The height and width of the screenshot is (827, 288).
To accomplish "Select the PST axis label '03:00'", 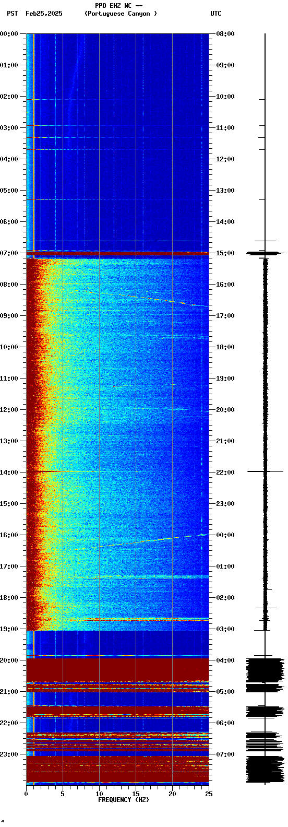I will (x=9, y=128).
